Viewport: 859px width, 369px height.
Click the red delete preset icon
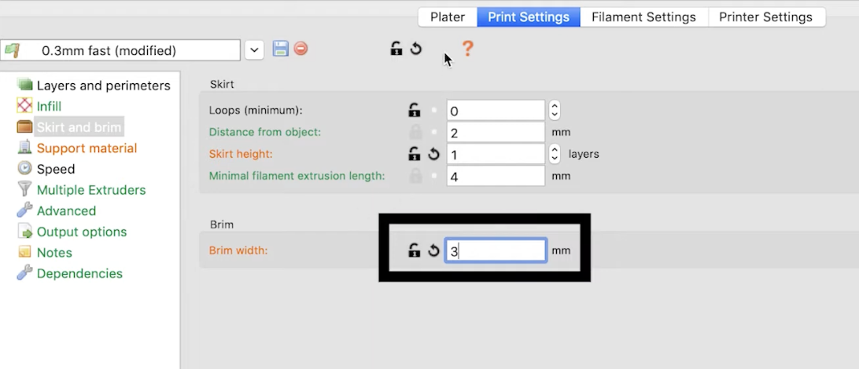[300, 49]
